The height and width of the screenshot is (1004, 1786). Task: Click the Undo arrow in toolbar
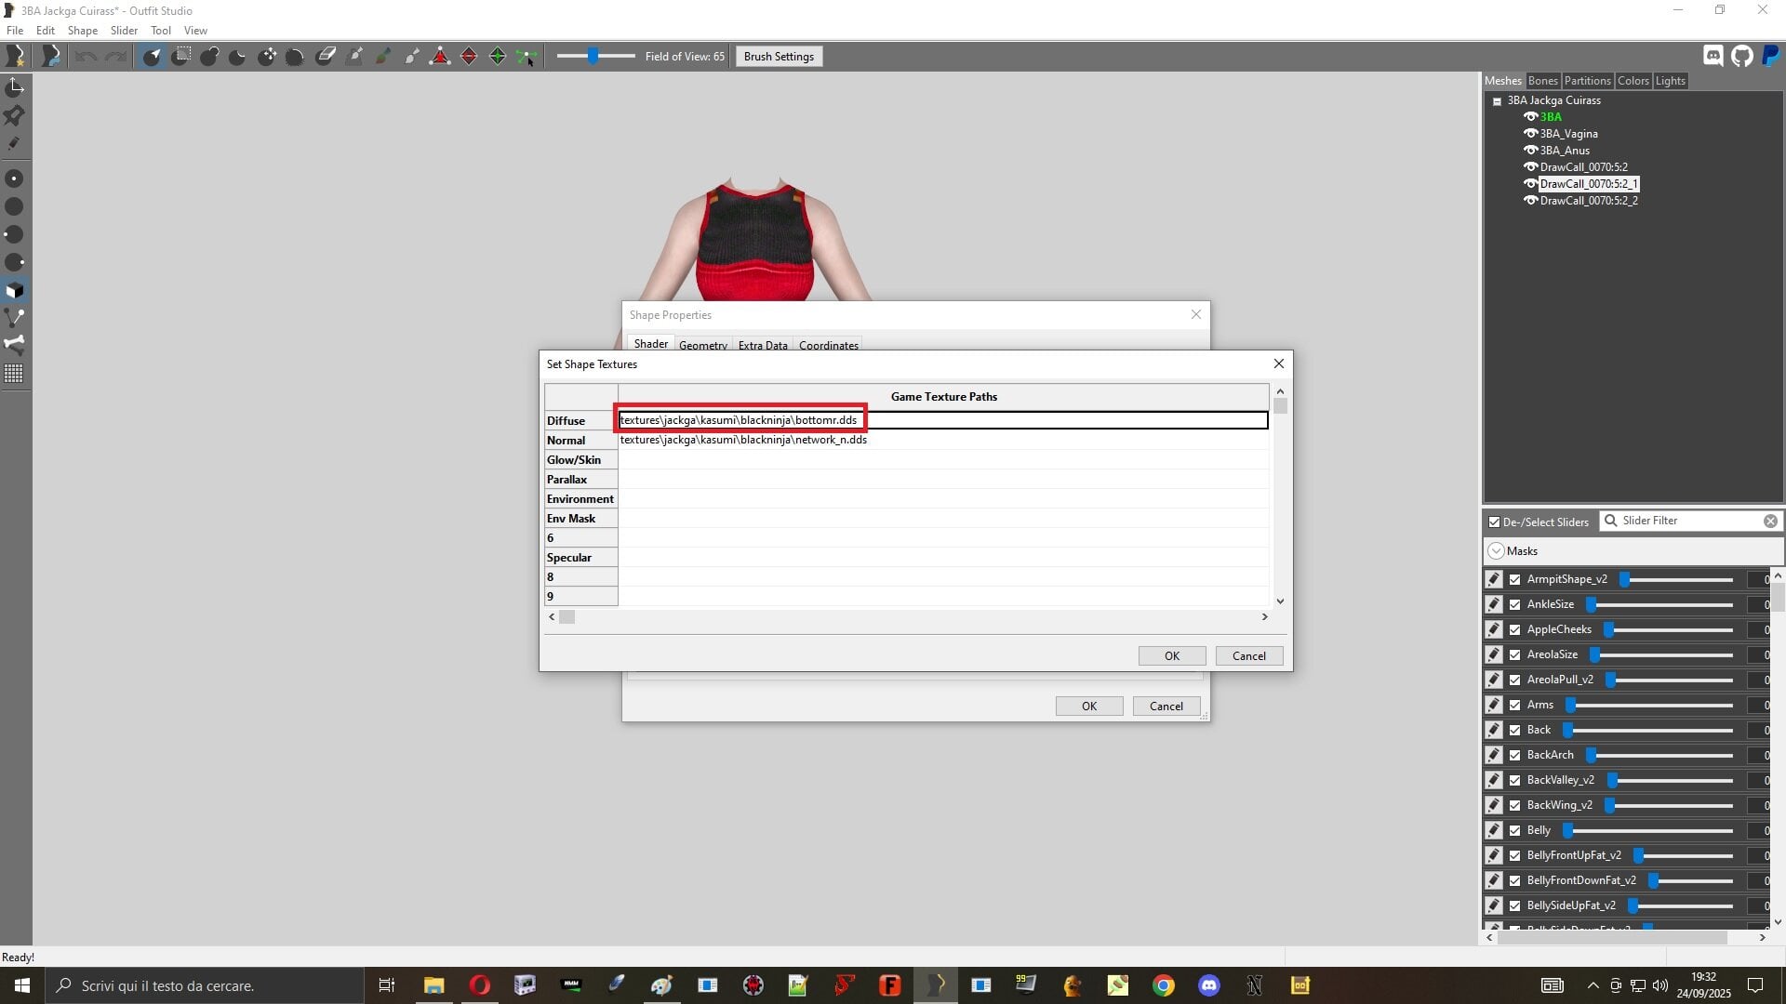tap(86, 57)
